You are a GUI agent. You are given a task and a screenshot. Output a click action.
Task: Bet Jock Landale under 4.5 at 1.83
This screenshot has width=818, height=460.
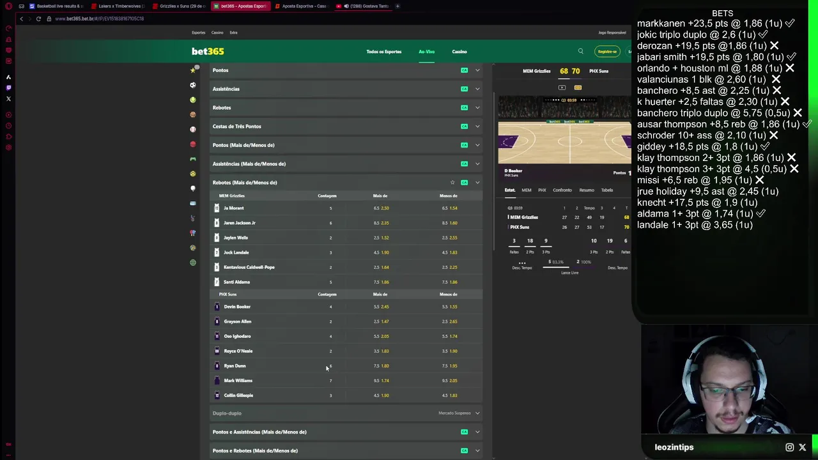450,252
